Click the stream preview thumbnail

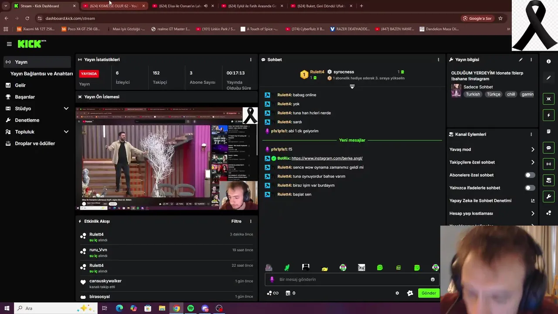[167, 159]
